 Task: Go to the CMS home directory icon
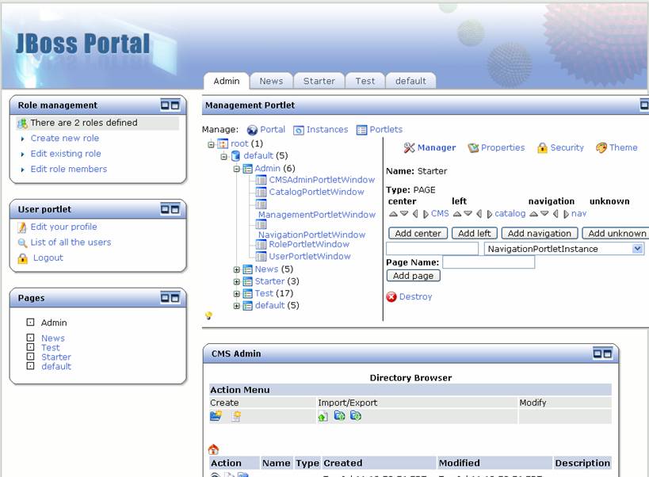214,449
